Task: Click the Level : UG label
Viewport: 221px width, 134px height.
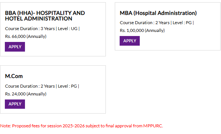Action: (x=68, y=29)
